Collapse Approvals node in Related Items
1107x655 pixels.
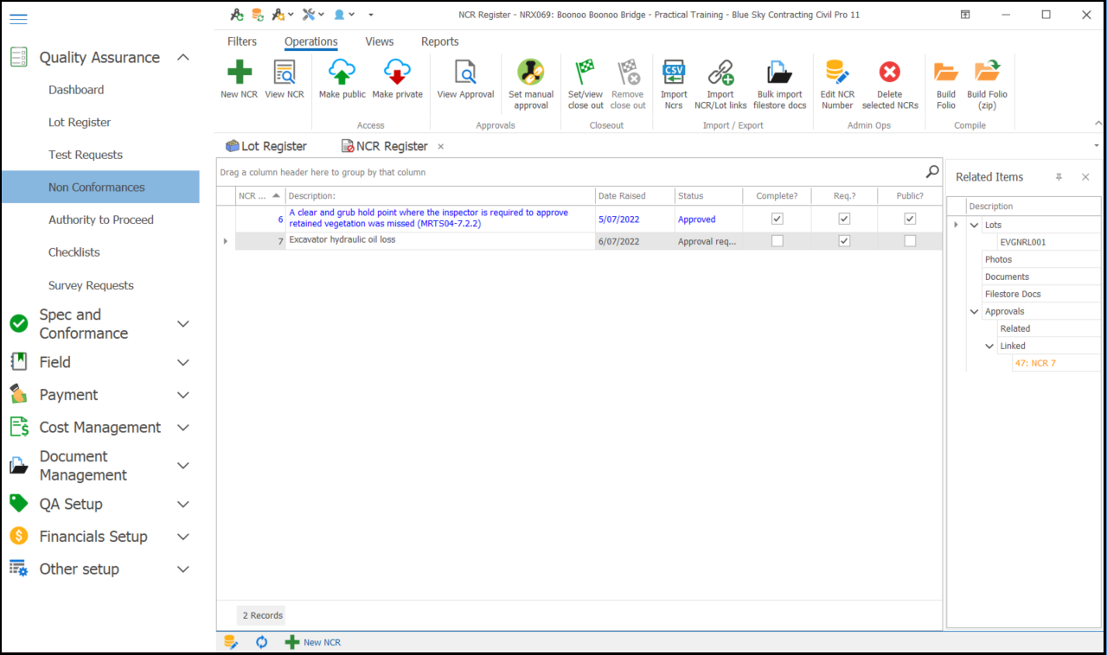(x=975, y=312)
